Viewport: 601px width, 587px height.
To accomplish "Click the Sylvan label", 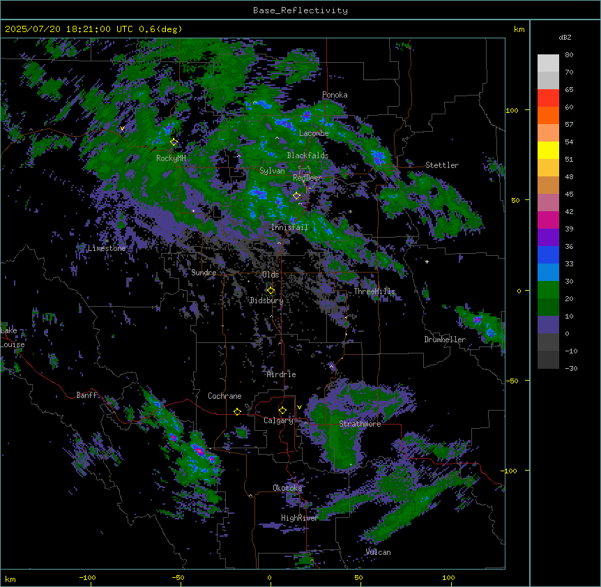I will [272, 171].
